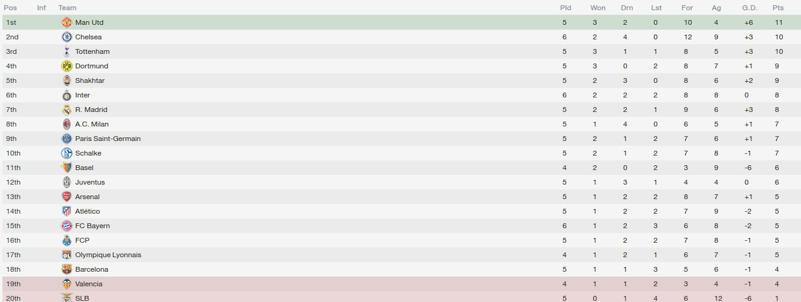Click the Barcelona club crest icon
The height and width of the screenshot is (302, 801).
(67, 269)
